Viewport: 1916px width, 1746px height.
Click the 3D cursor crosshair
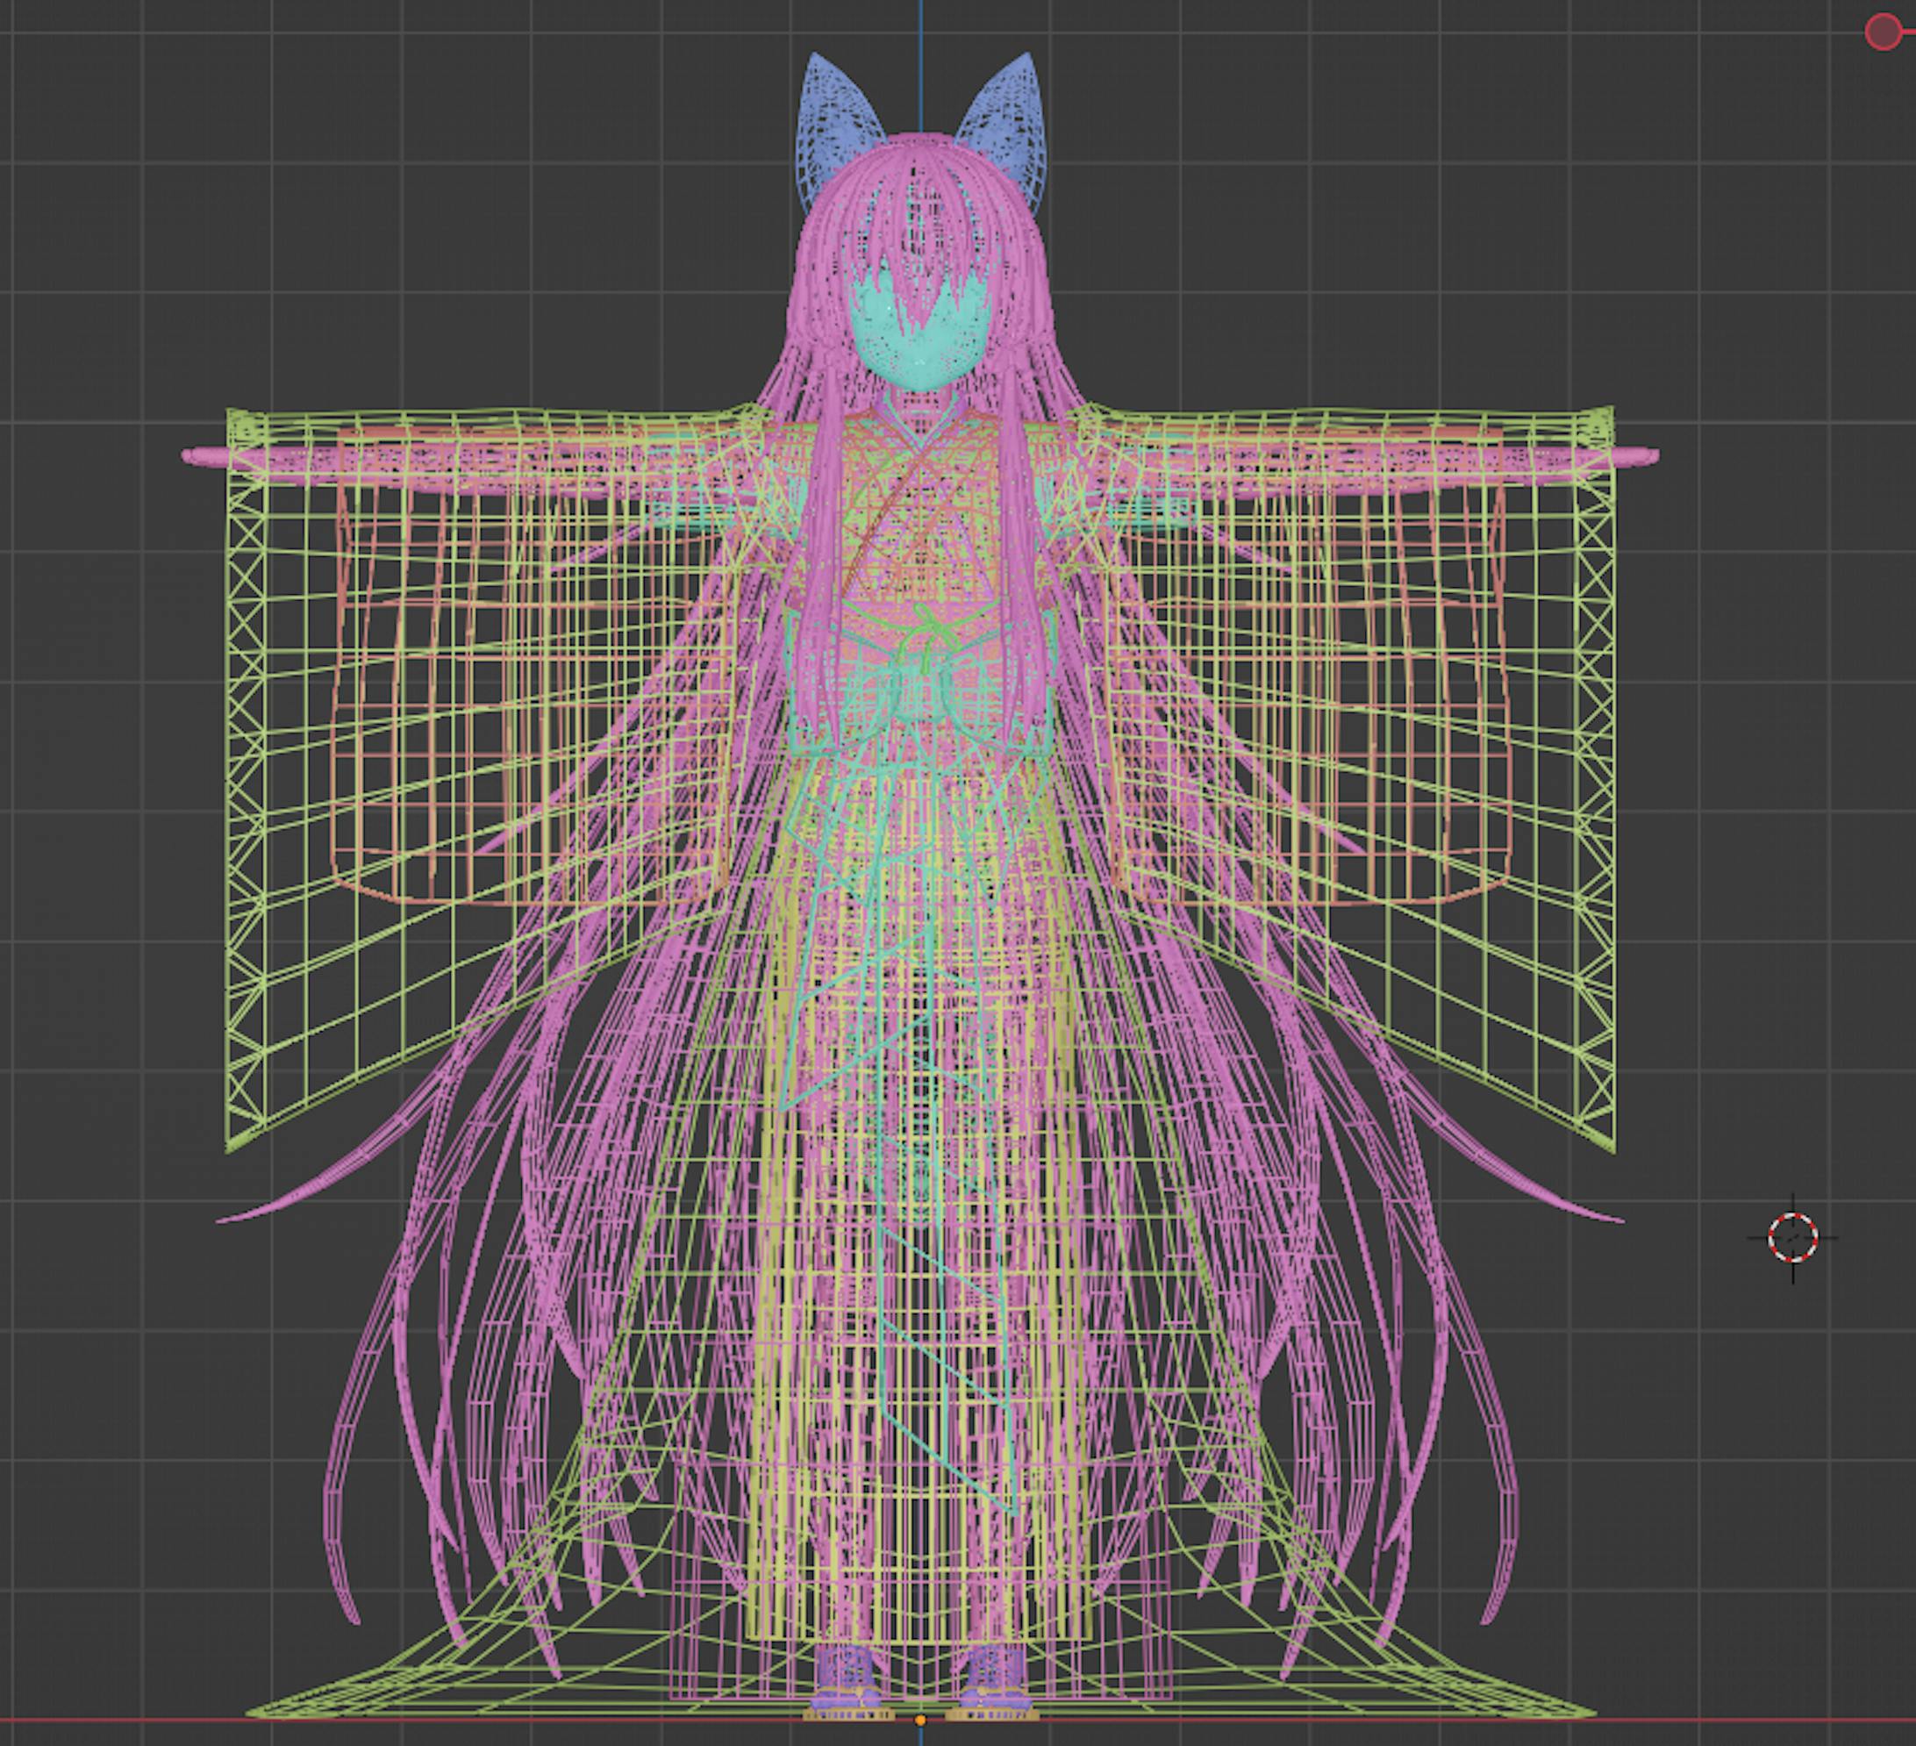point(1792,1237)
